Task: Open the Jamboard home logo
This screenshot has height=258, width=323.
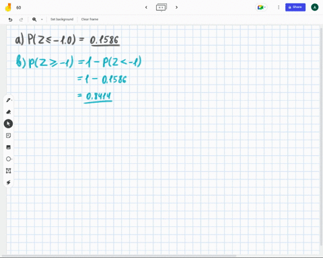Action: coord(8,7)
